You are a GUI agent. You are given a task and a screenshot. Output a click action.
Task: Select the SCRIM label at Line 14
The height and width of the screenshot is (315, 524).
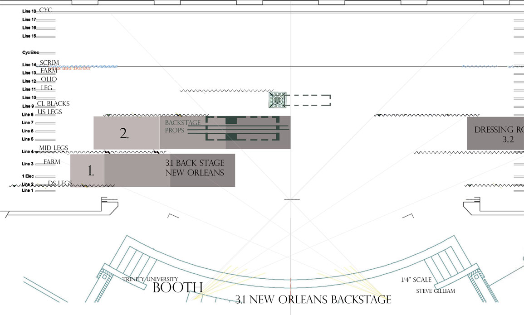tap(49, 63)
